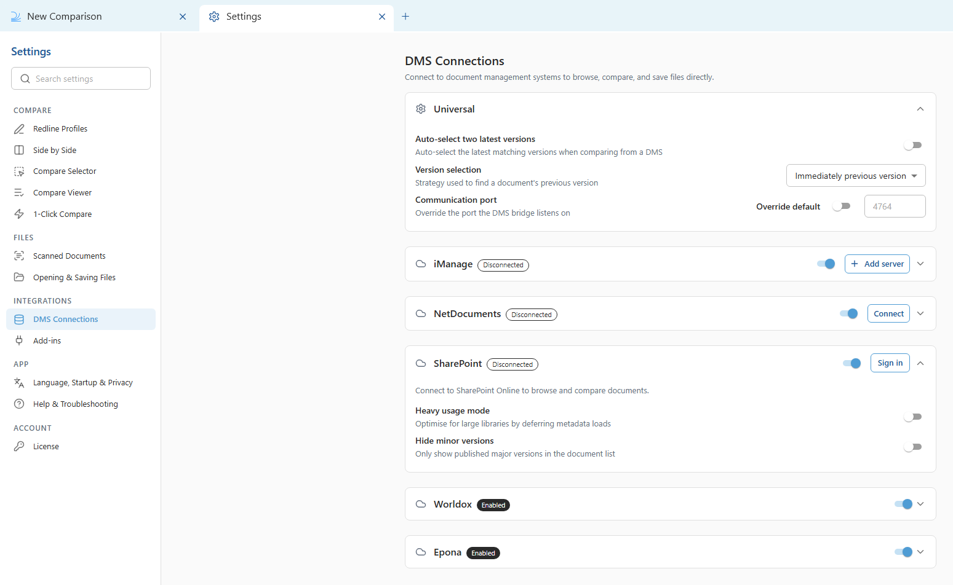Click the Compare Selector icon

[x=19, y=171]
